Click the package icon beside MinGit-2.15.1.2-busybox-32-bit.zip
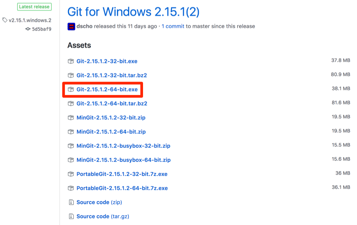Viewport: 357px width, 225px height. (71, 146)
